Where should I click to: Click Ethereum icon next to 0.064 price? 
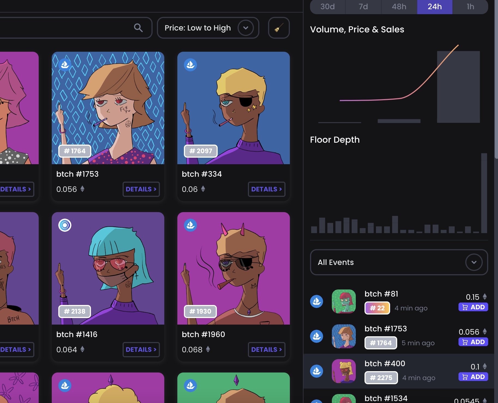[x=82, y=349]
